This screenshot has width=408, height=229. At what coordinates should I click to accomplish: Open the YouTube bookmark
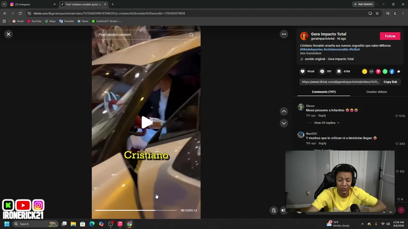pyautogui.click(x=34, y=21)
